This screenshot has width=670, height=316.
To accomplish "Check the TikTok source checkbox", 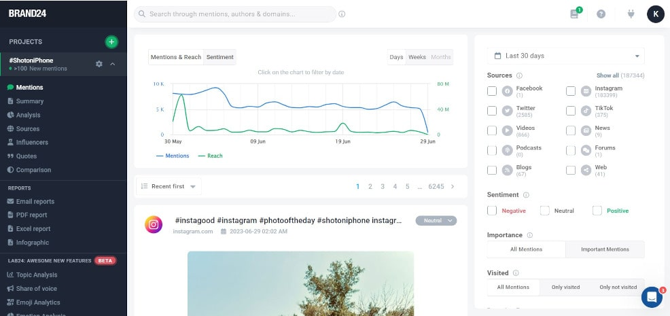I will (571, 111).
